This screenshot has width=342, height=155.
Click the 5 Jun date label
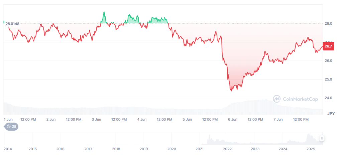point(187,119)
